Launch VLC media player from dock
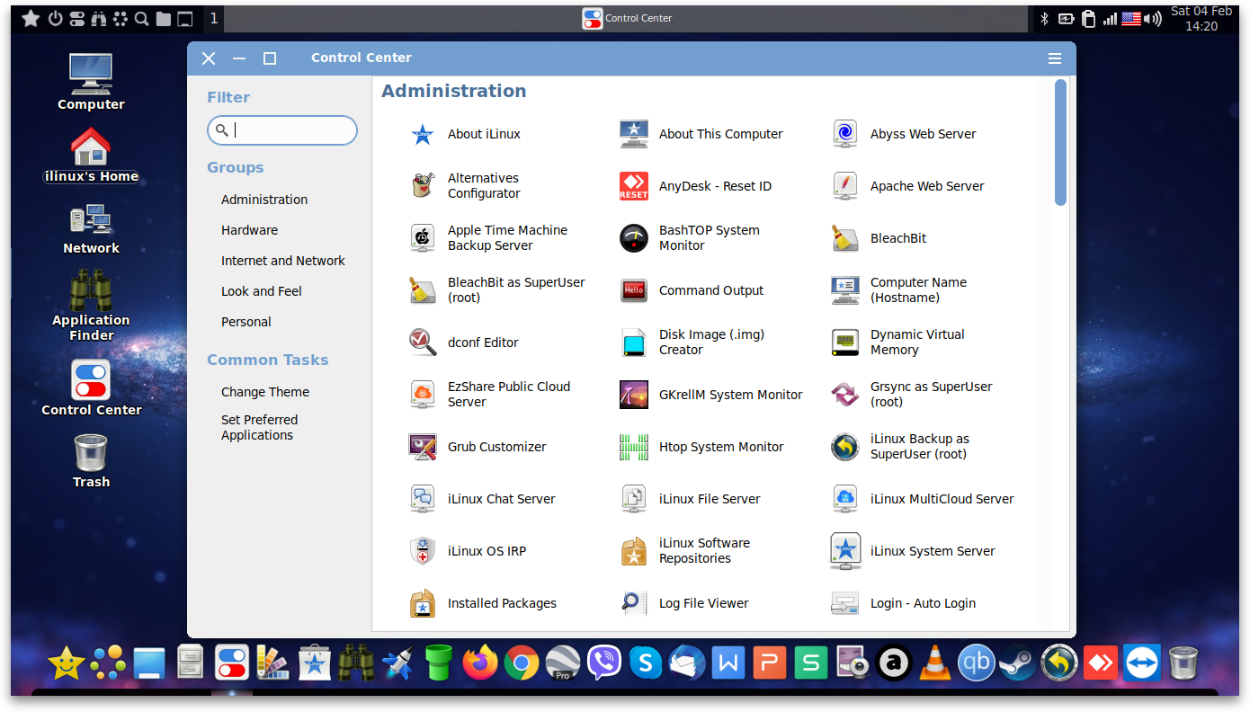 click(x=935, y=663)
